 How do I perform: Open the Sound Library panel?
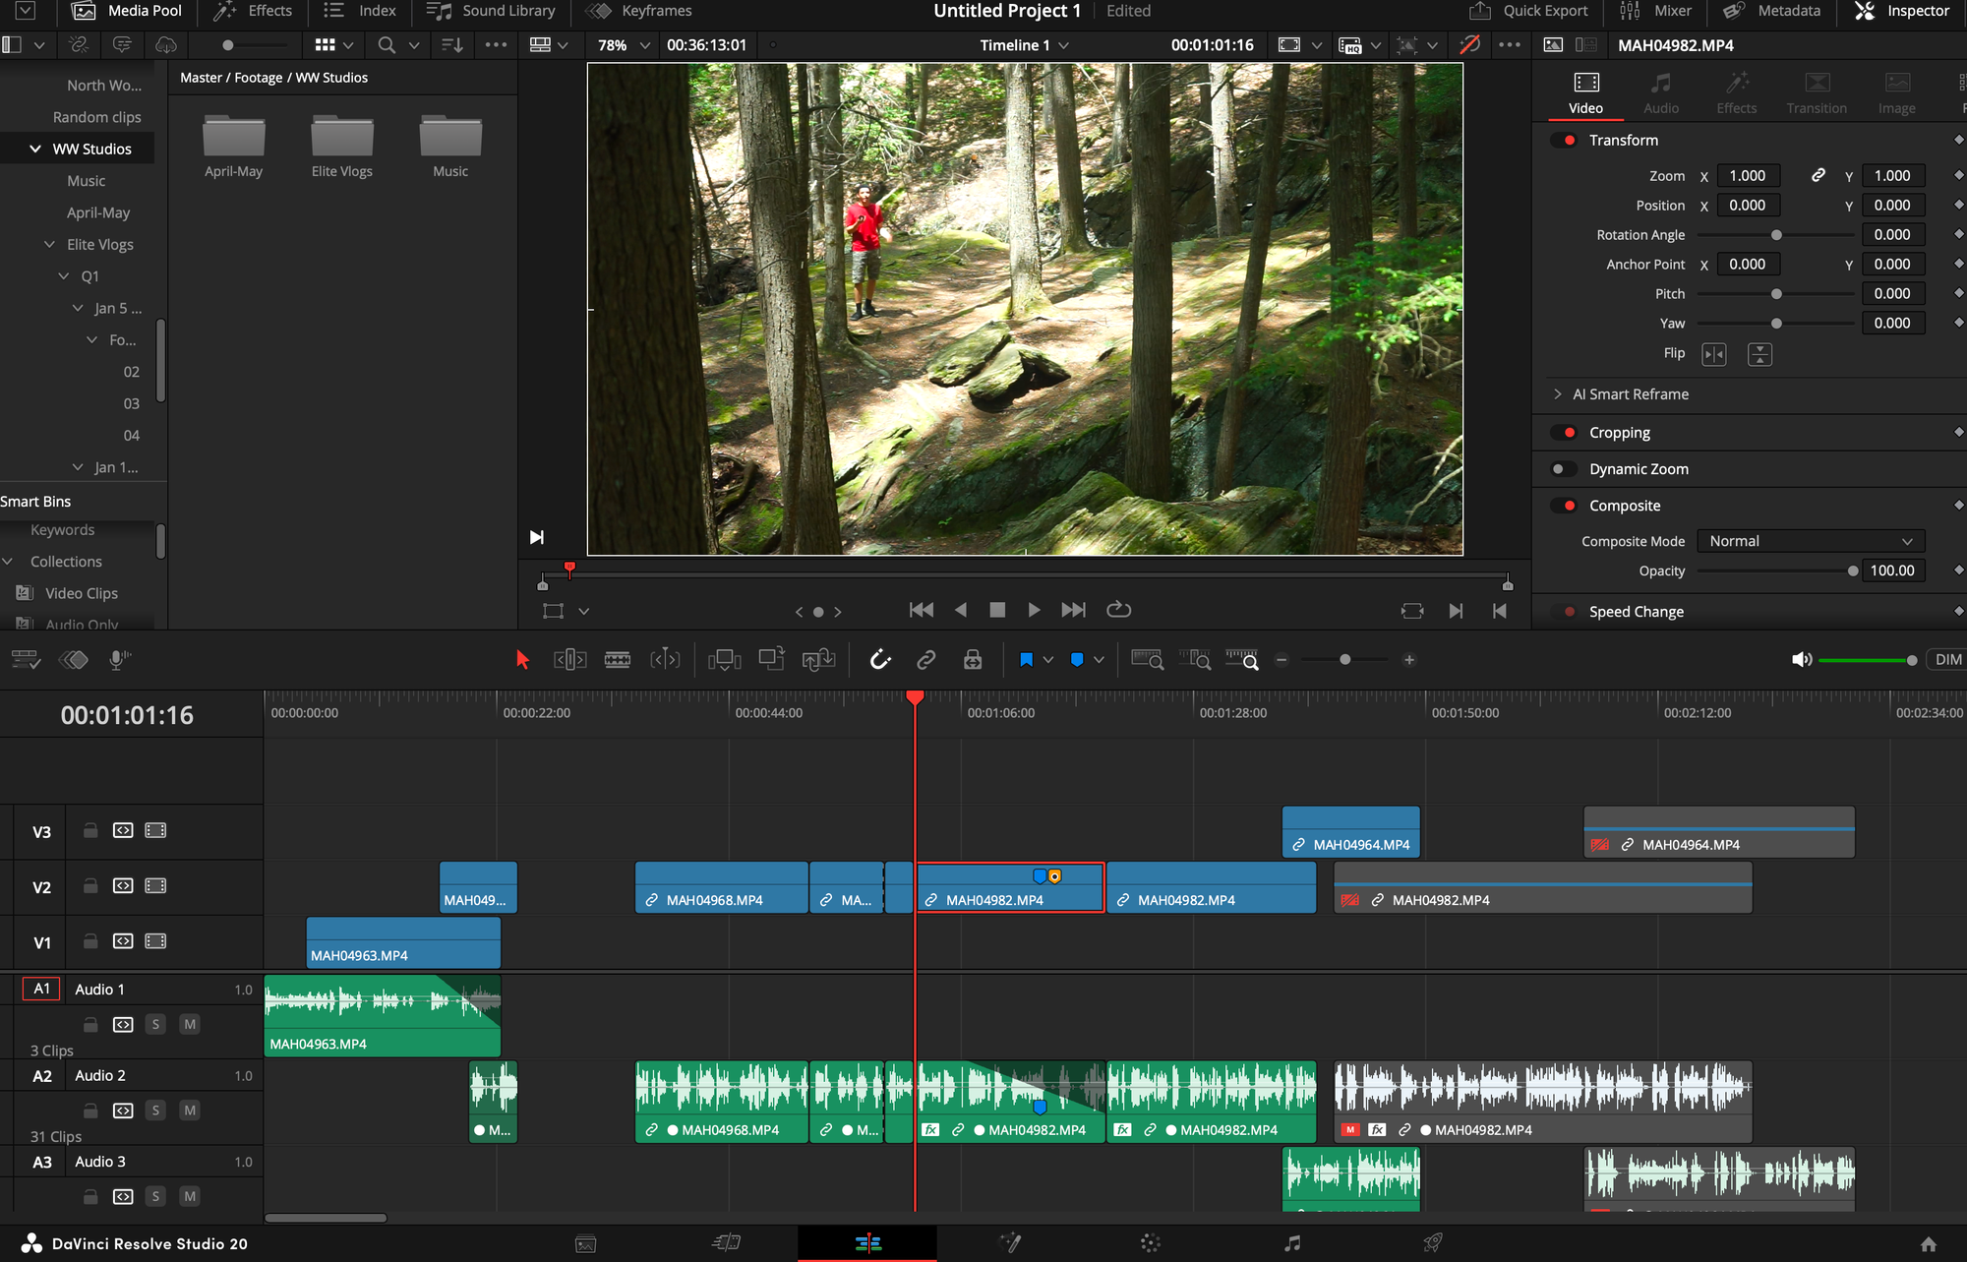click(x=491, y=11)
